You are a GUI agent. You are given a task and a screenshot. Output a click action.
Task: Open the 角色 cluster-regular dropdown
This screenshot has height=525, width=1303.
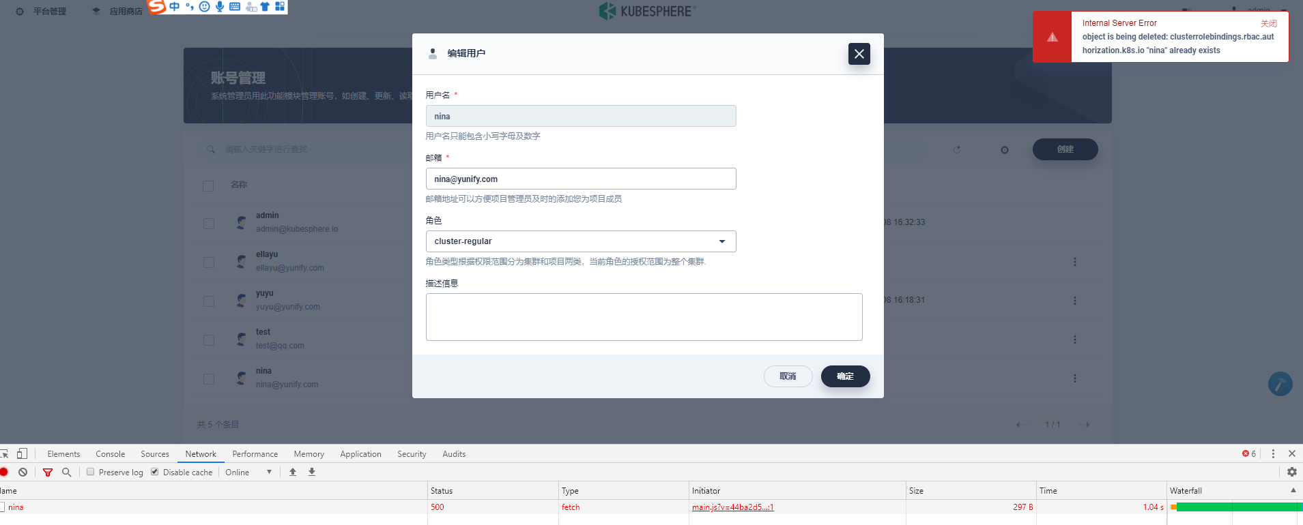581,241
